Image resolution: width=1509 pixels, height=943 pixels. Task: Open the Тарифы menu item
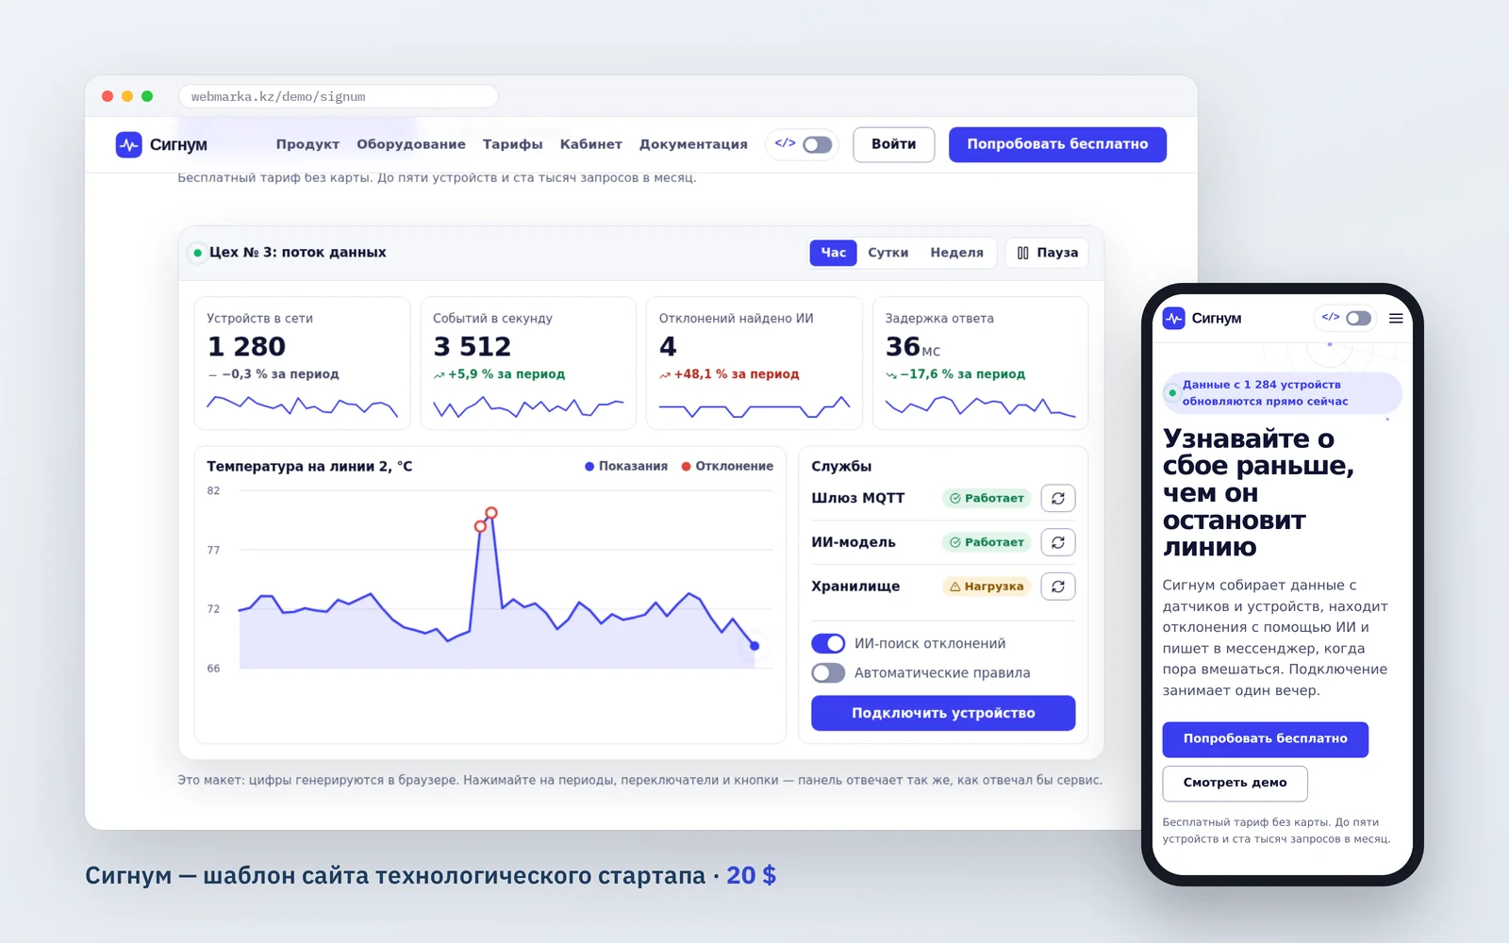(512, 144)
